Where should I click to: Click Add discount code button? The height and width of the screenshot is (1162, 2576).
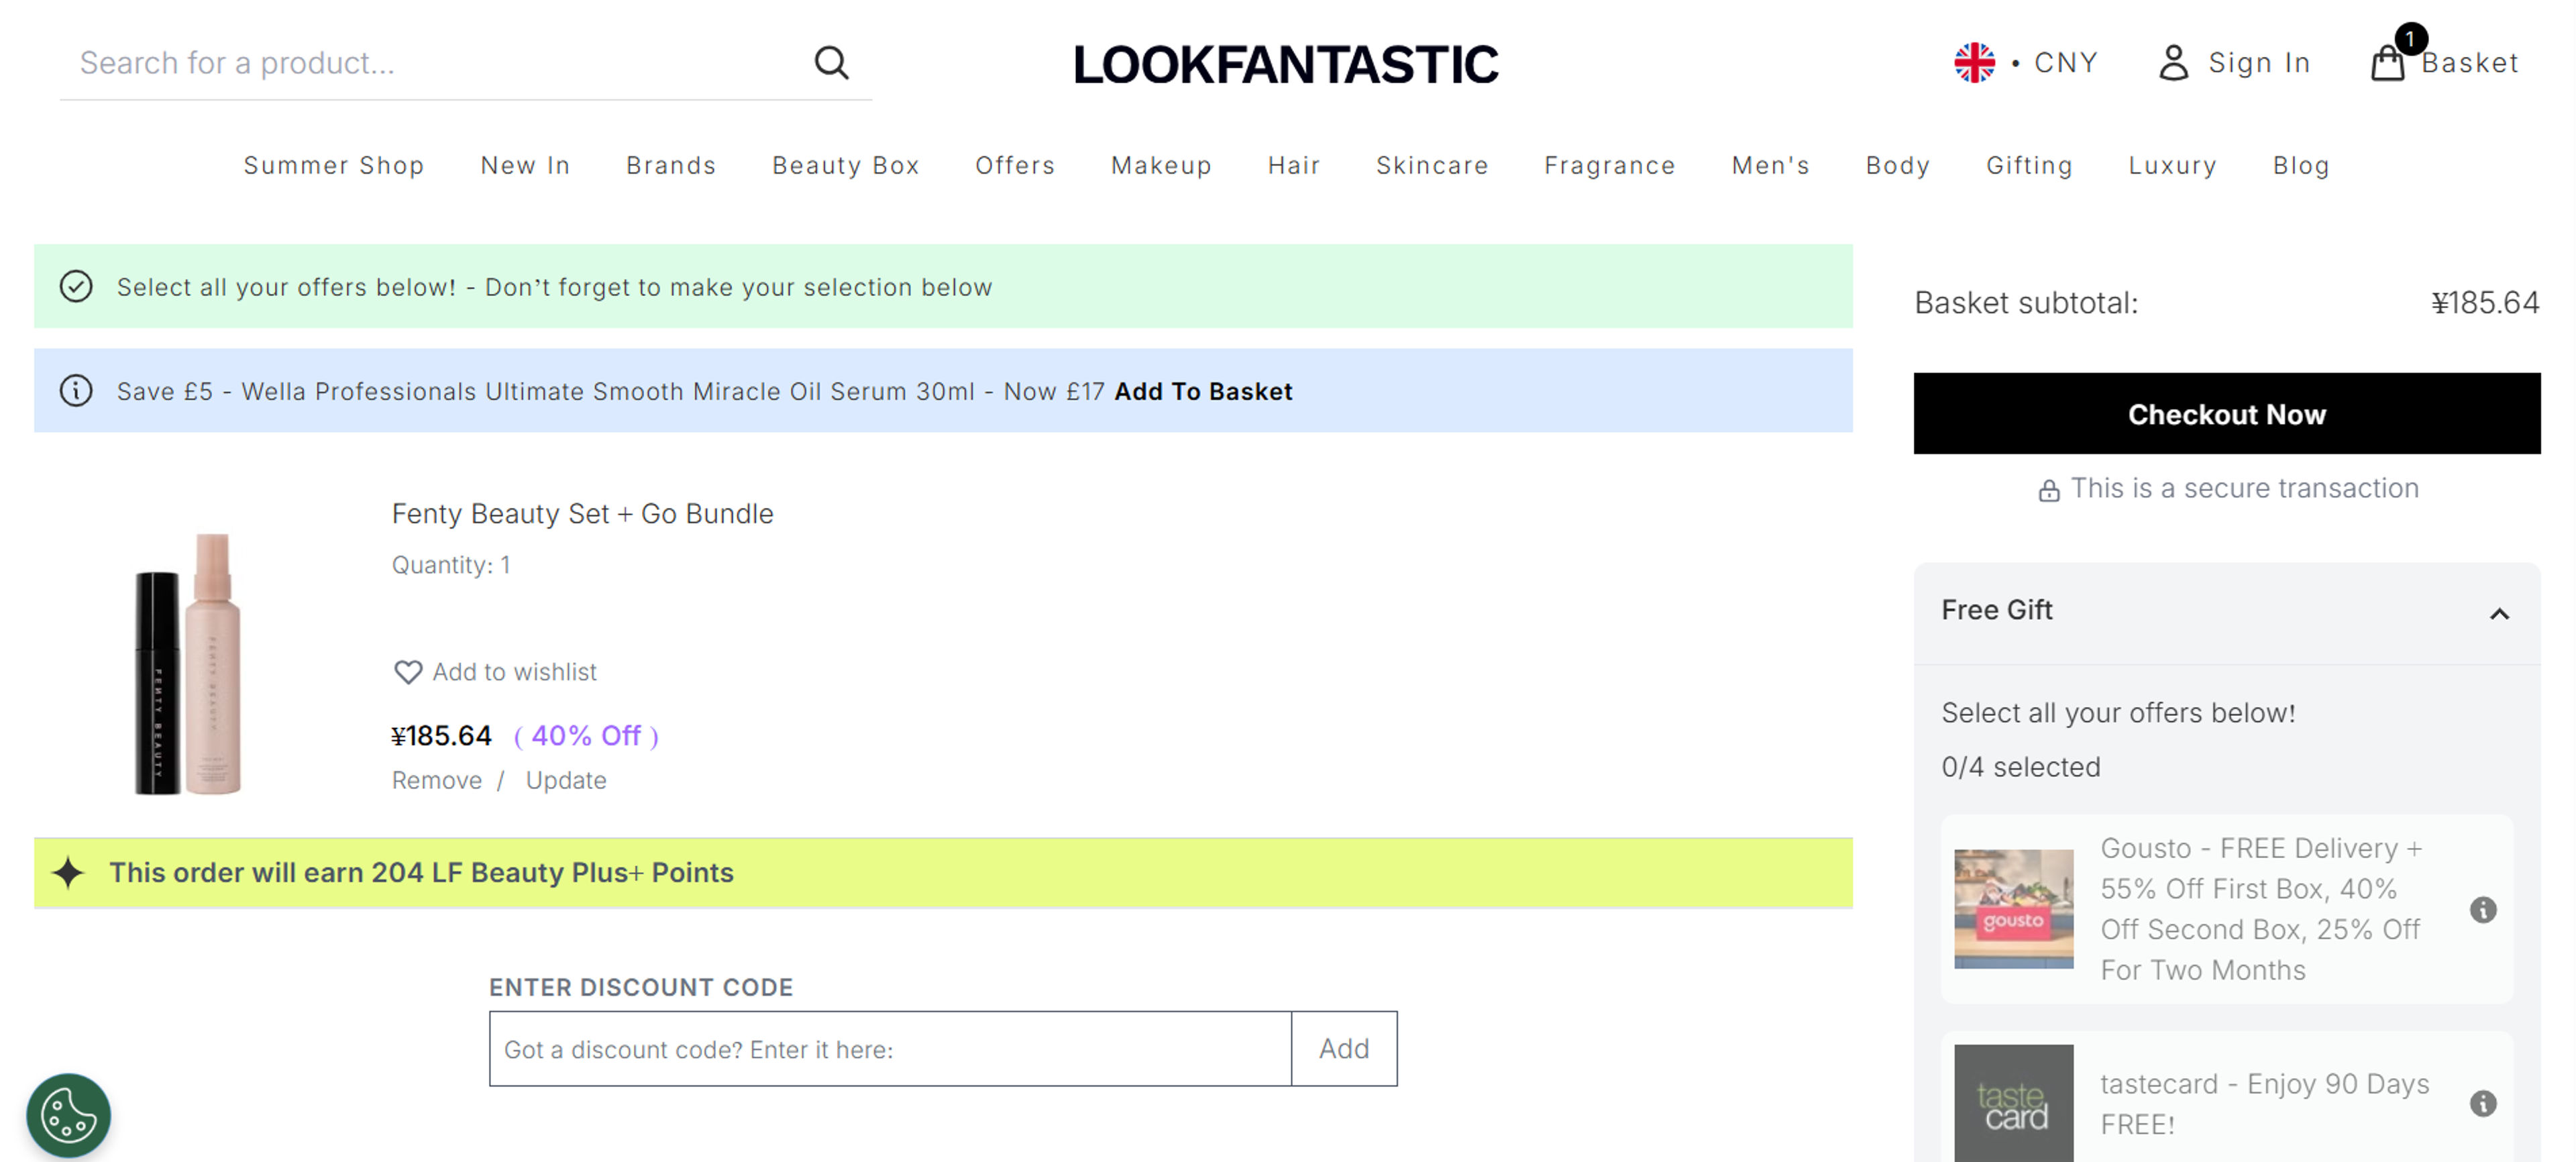[1343, 1048]
